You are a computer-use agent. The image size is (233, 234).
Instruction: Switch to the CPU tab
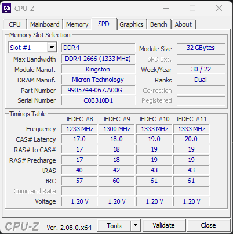click(x=14, y=24)
